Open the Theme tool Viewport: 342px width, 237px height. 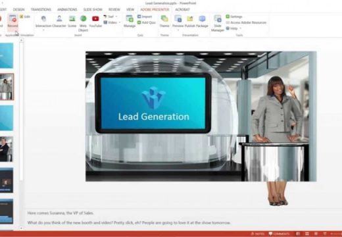164,22
